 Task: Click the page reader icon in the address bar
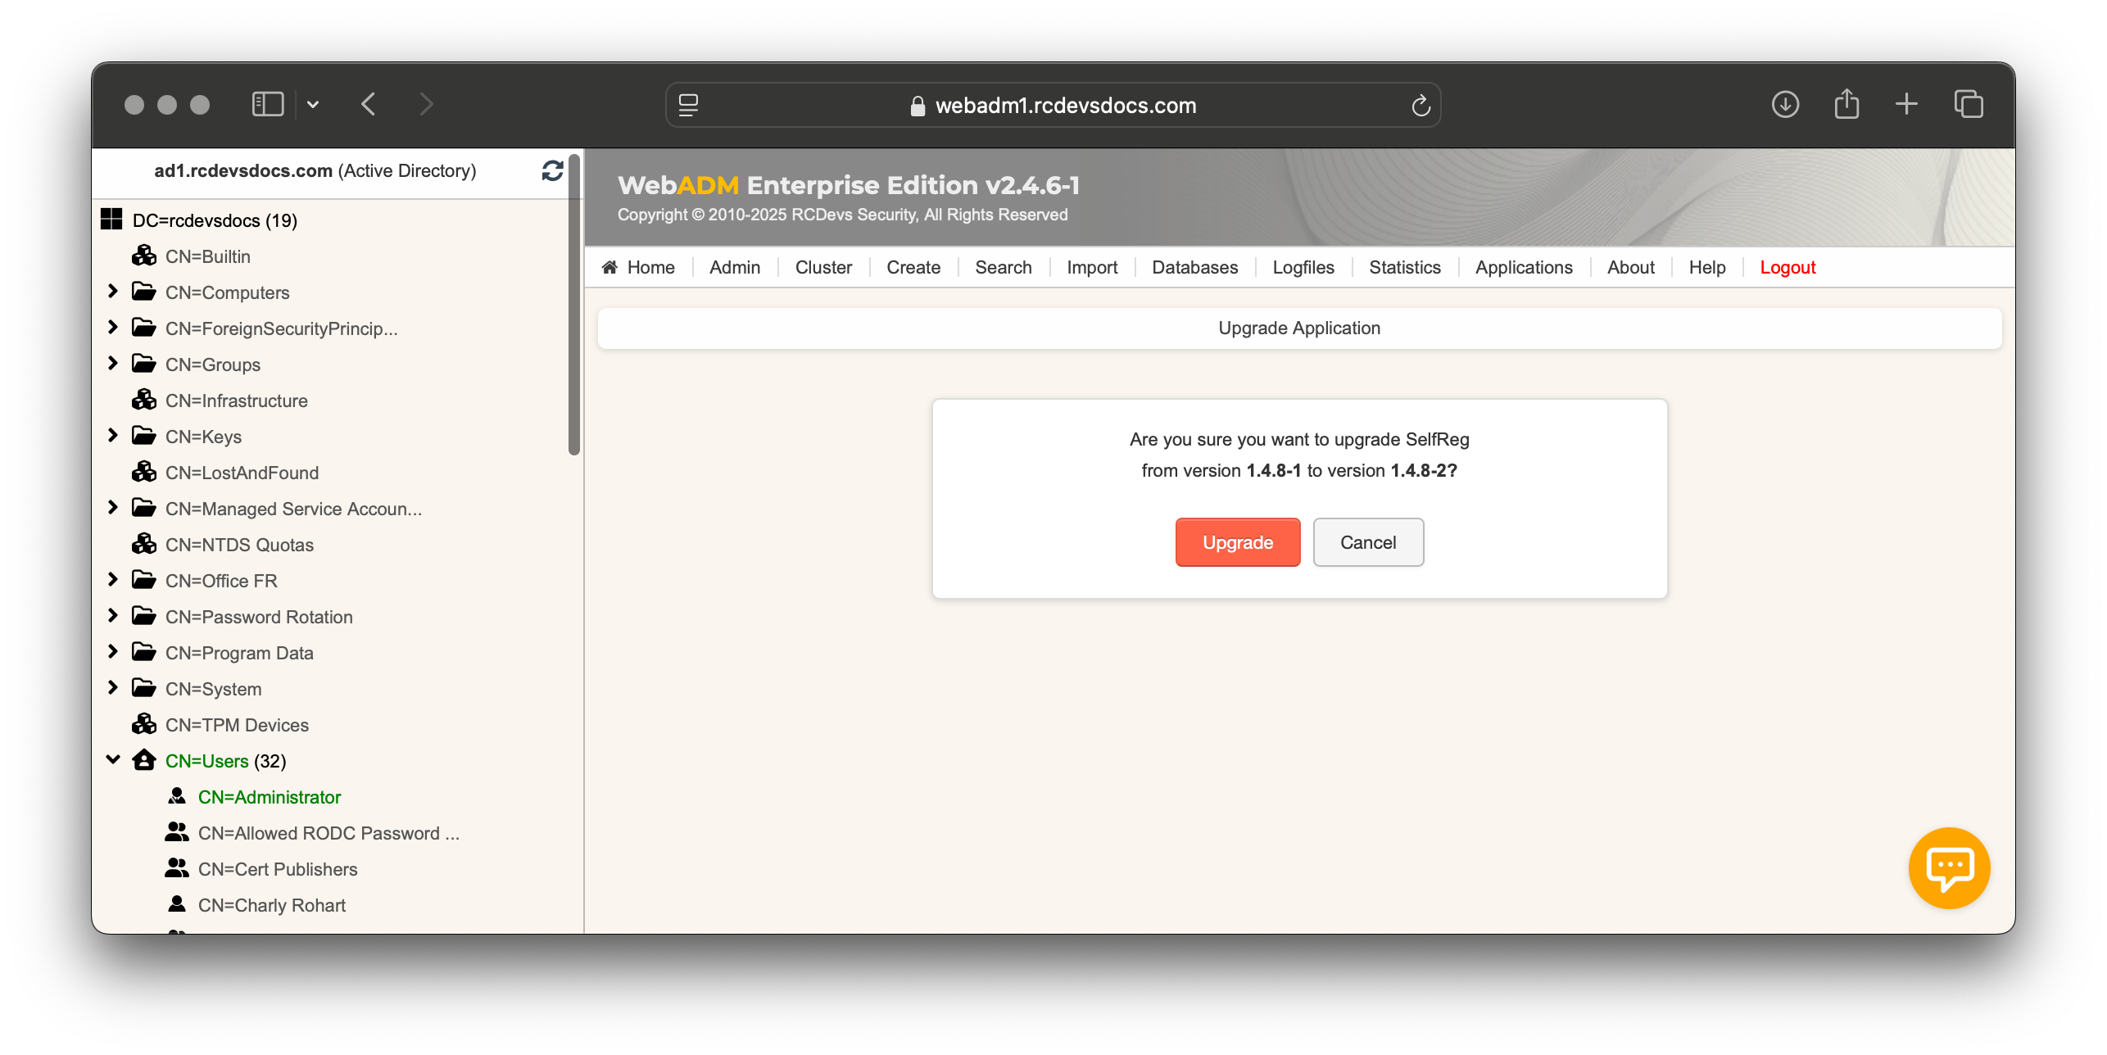click(x=688, y=106)
